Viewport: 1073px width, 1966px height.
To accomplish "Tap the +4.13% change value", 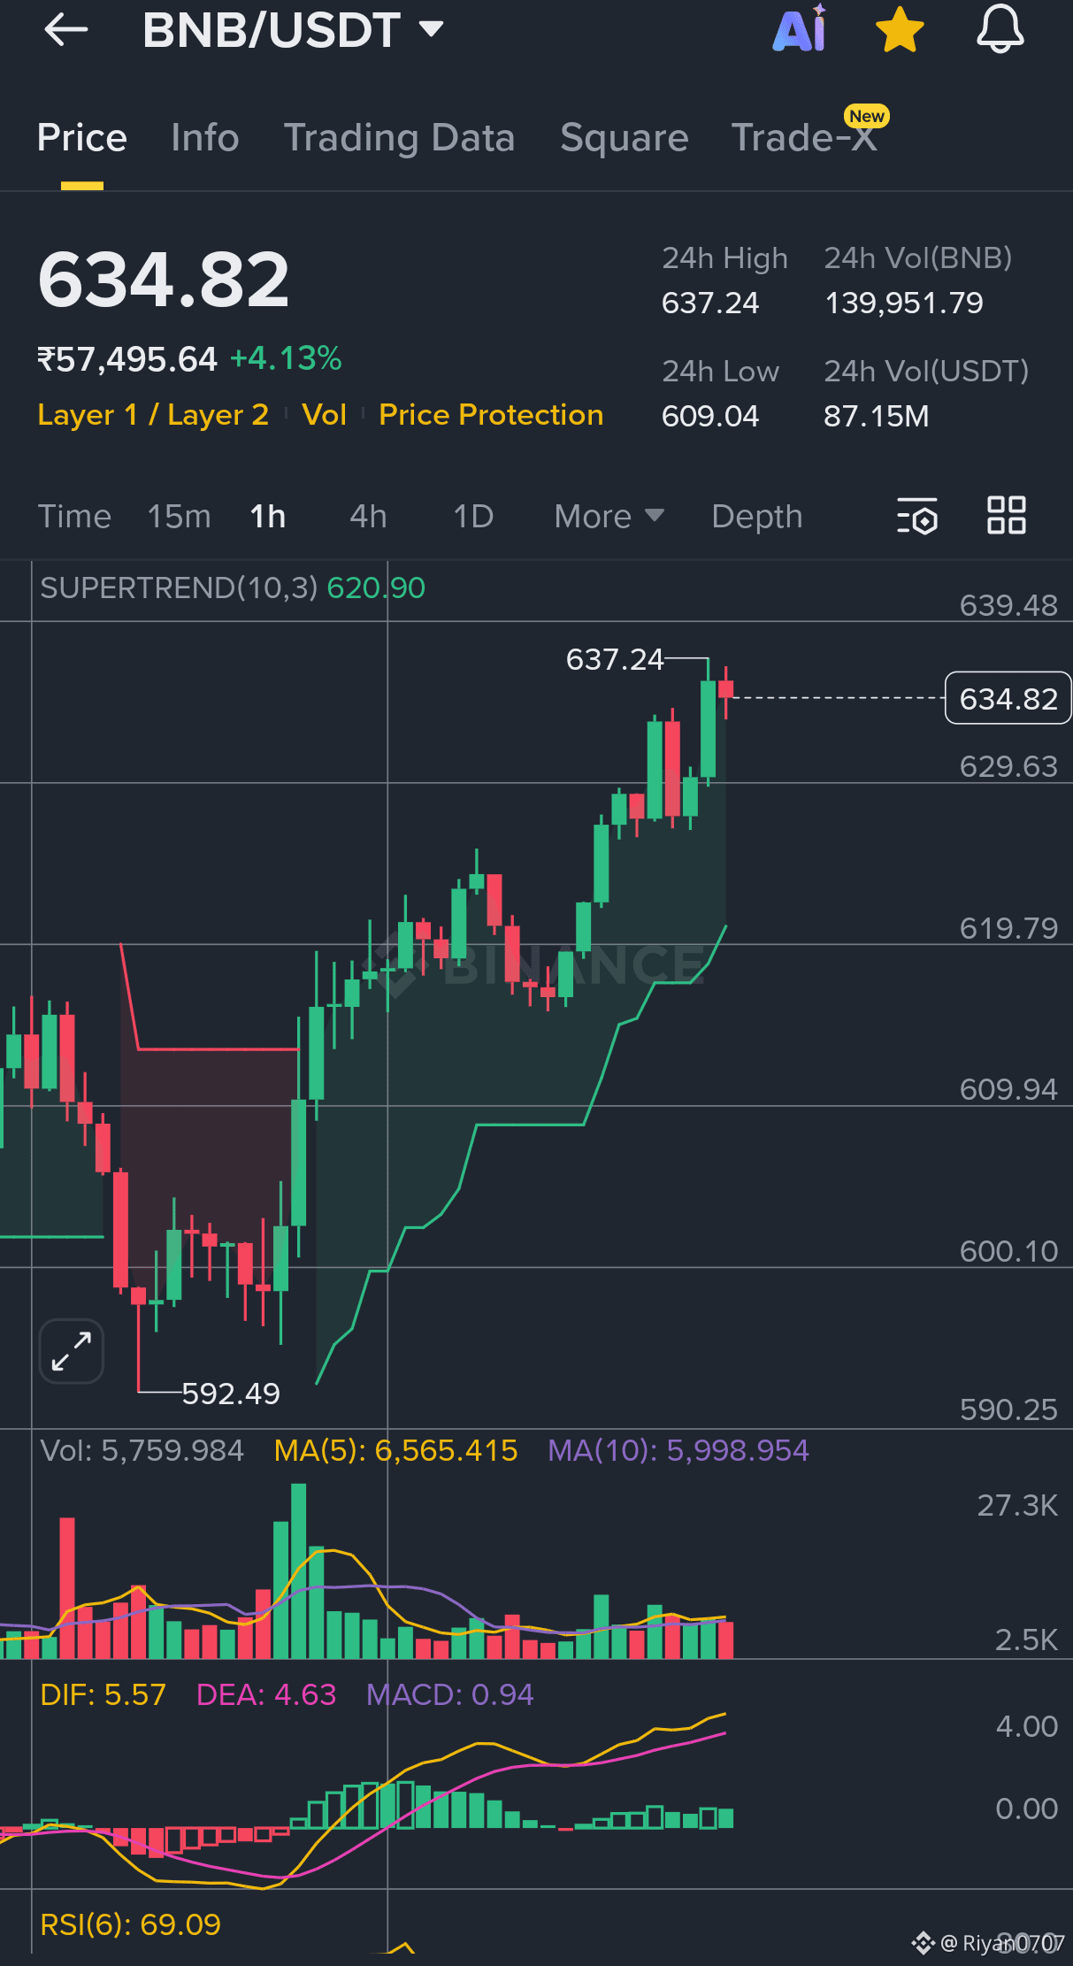I will point(286,358).
